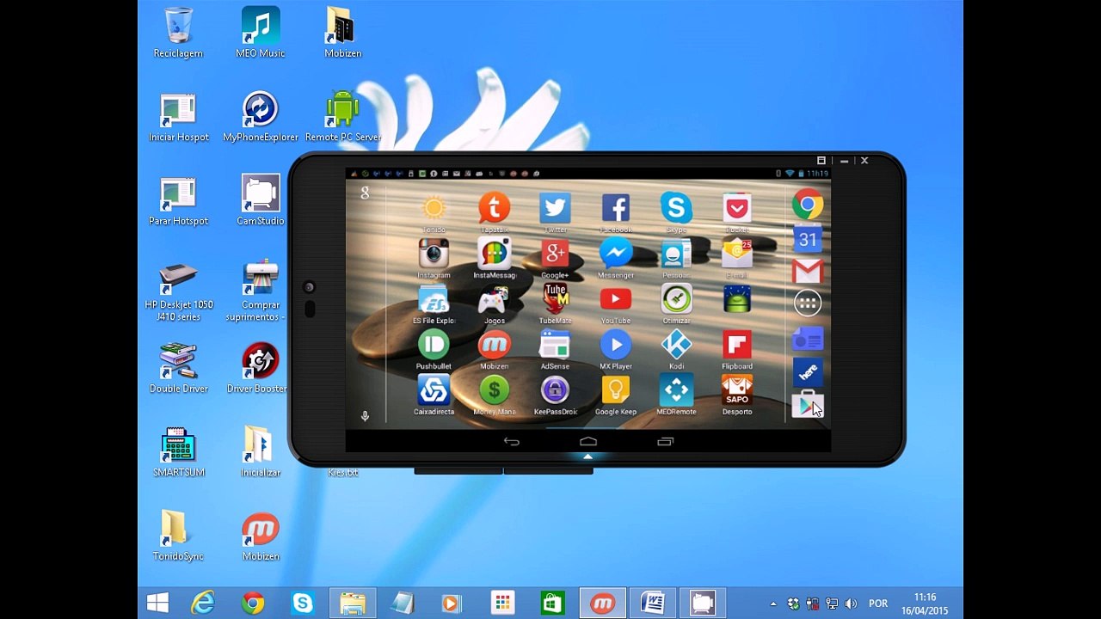This screenshot has height=619, width=1101.
Task: Open the Mobizen window's square menu button
Action: tap(821, 161)
